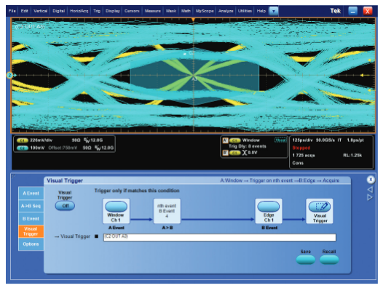383x288 pixels.
Task: Click the upper triangle arrow beside the panel
Action: [x=370, y=189]
